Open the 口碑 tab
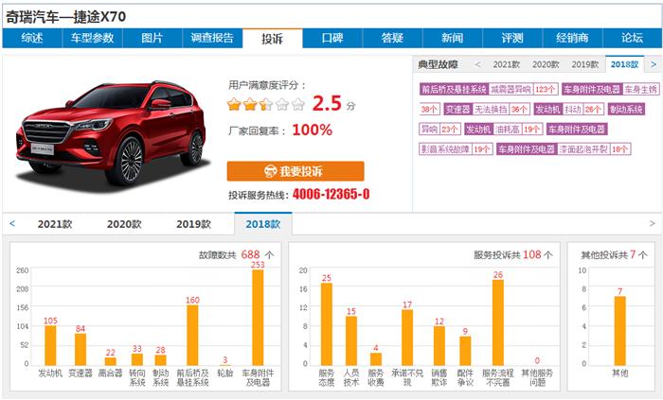Screen dimensions: 663x400 (332, 39)
